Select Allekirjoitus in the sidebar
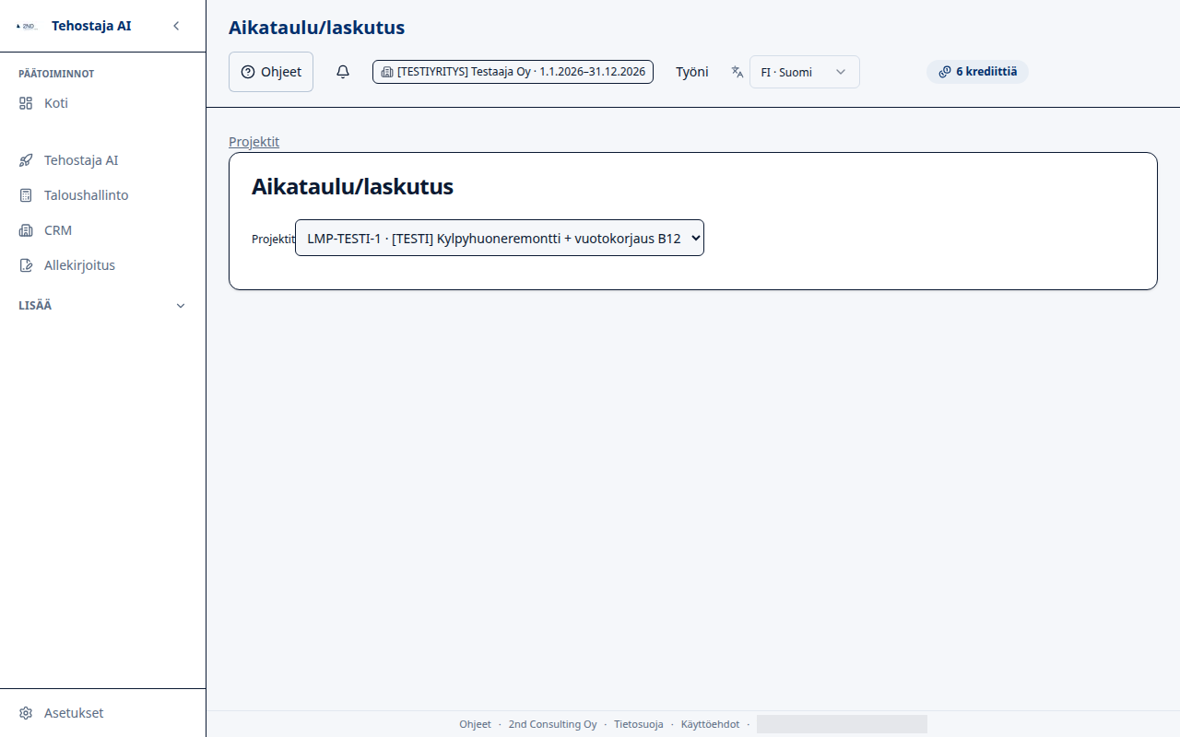This screenshot has width=1180, height=737. (102, 265)
